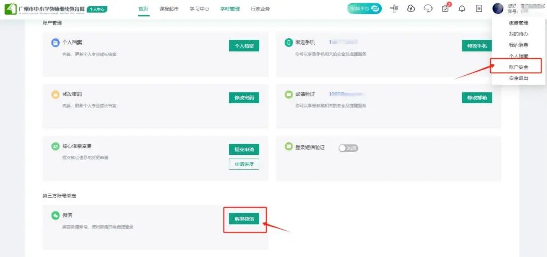Toggle the 登录短信验证 switch
This screenshot has width=547, height=257.
[x=348, y=148]
